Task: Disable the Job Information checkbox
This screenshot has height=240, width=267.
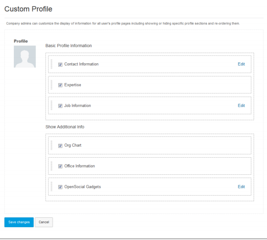Action: [x=60, y=106]
